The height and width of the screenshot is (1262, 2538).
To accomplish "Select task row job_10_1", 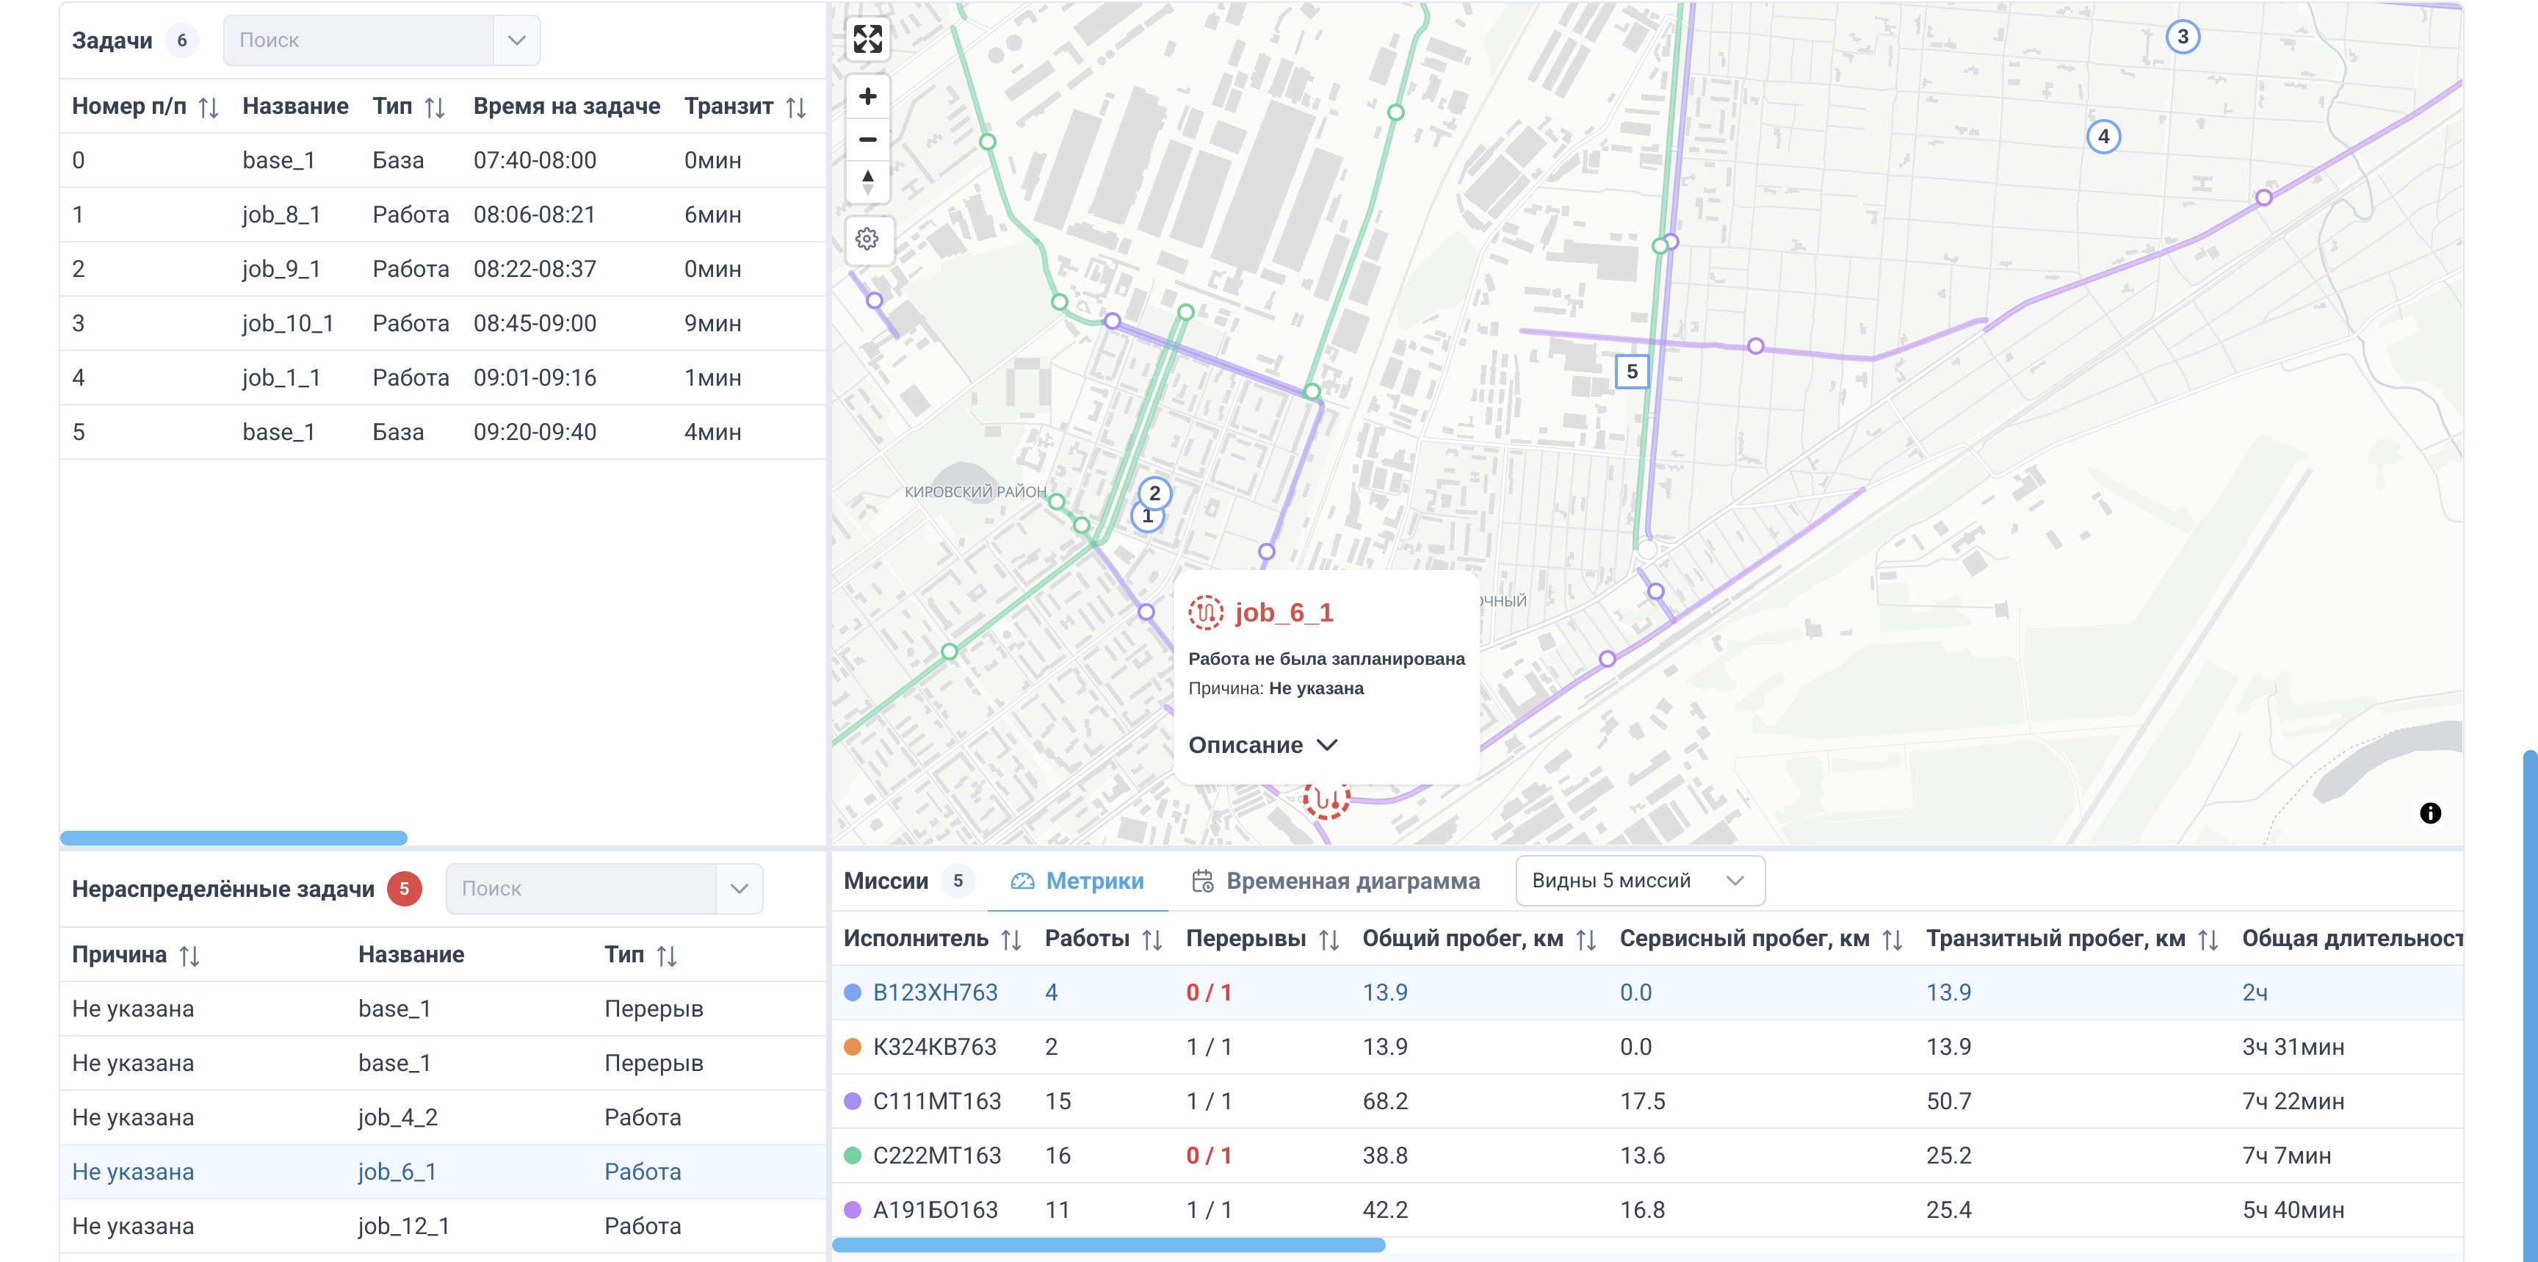I will point(444,323).
